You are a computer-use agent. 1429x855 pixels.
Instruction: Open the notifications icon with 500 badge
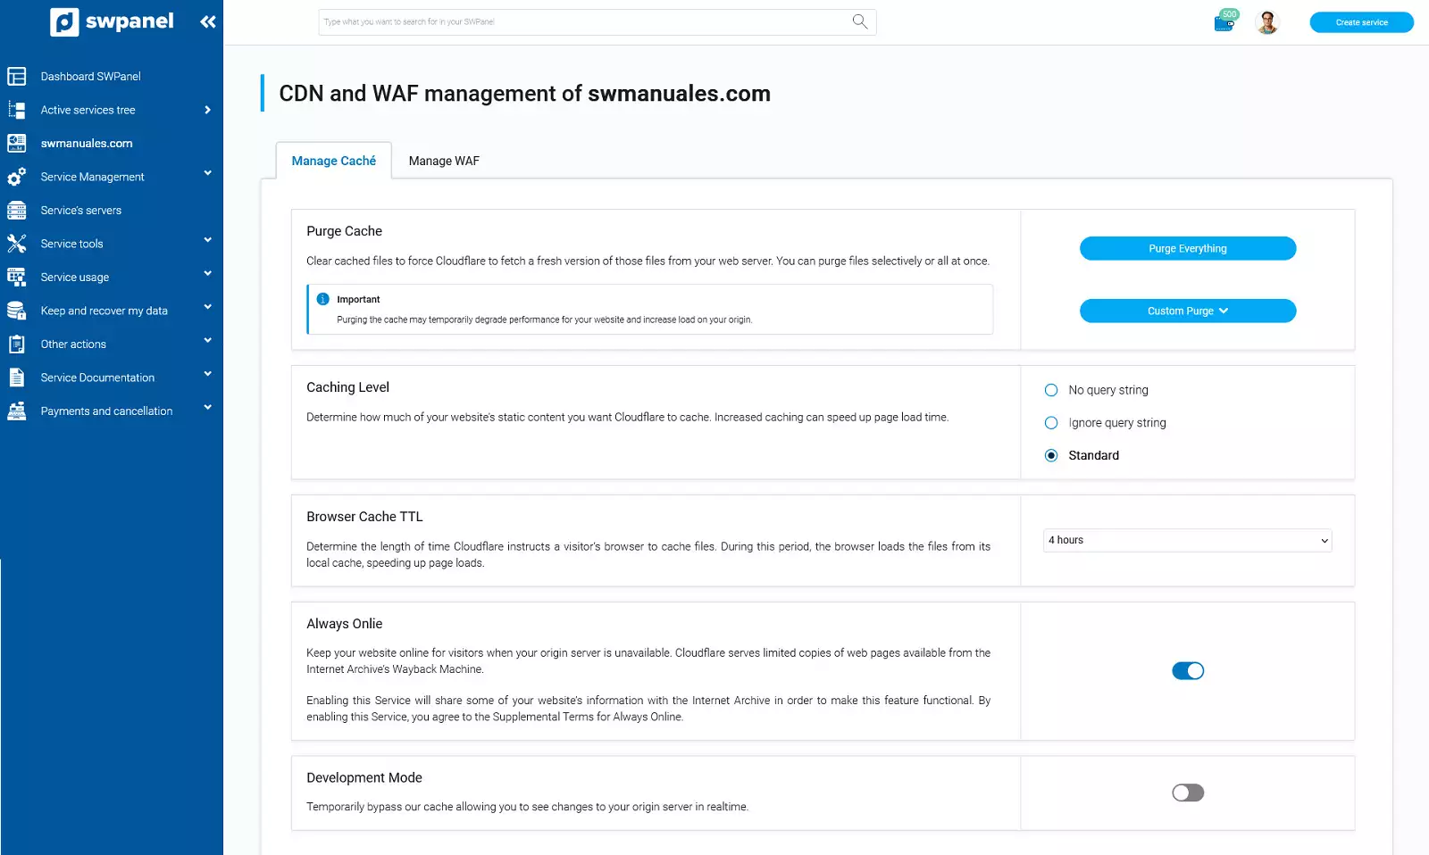tap(1224, 22)
